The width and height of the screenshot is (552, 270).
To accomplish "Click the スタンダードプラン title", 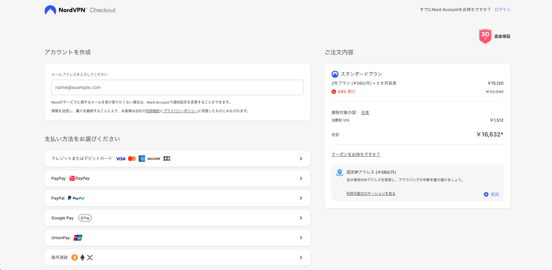I will 361,74.
